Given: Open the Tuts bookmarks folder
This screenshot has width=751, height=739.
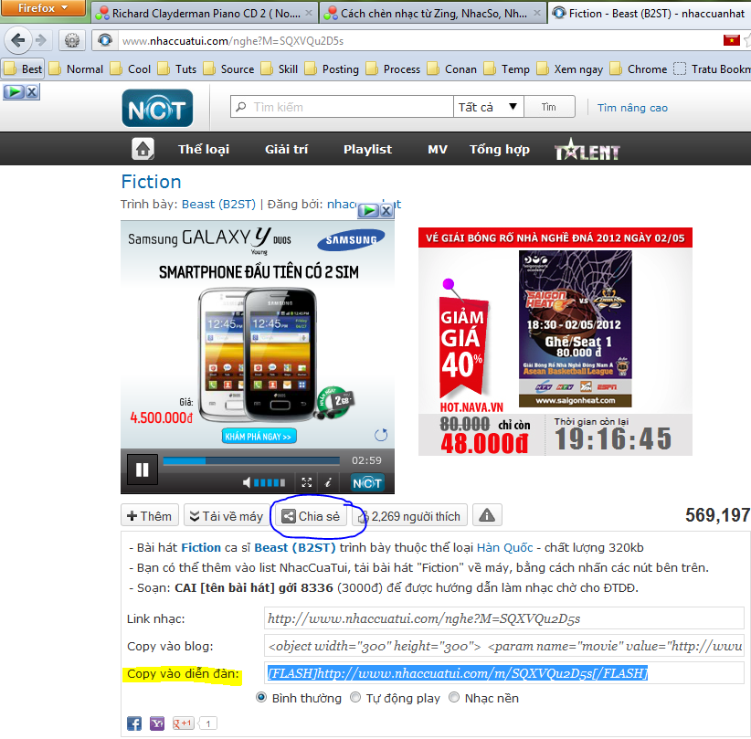Looking at the screenshot, I should pos(177,69).
